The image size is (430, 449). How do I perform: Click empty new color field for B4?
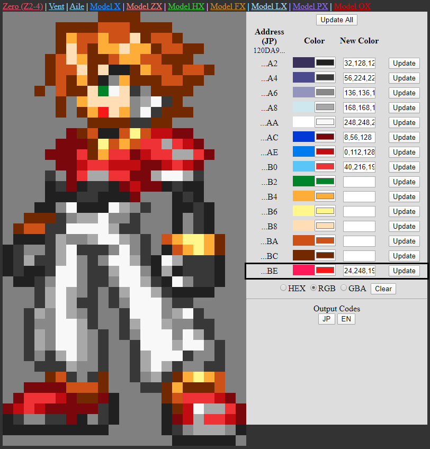point(359,197)
